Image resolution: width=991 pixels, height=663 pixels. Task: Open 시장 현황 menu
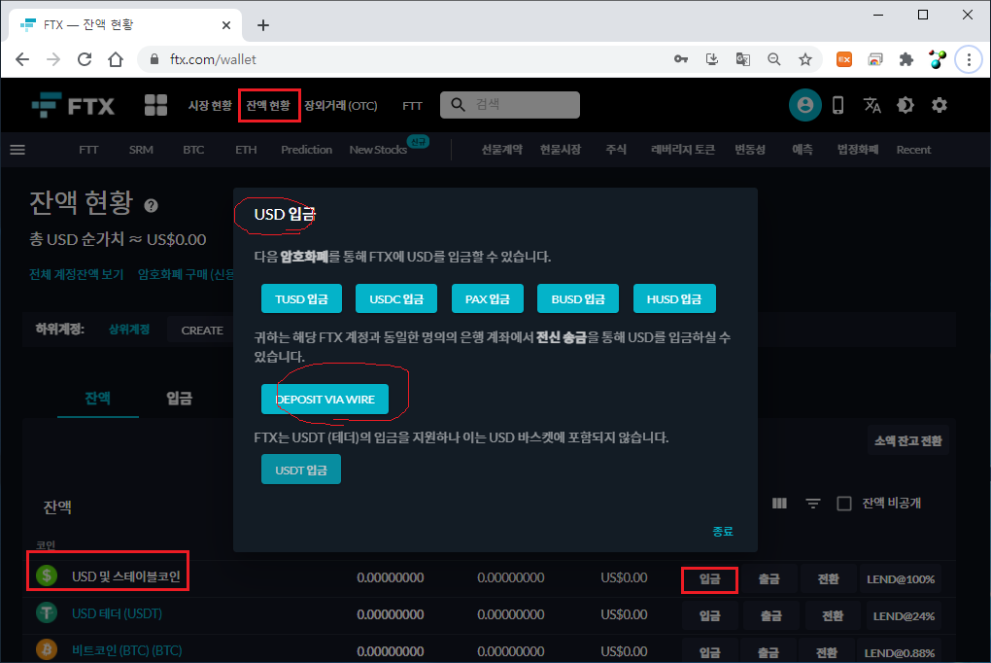pos(209,106)
